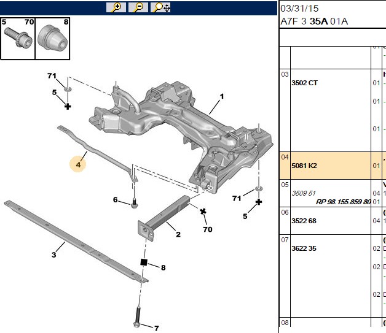Click part number 3502 CT
The image size is (386, 333).
(x=304, y=83)
